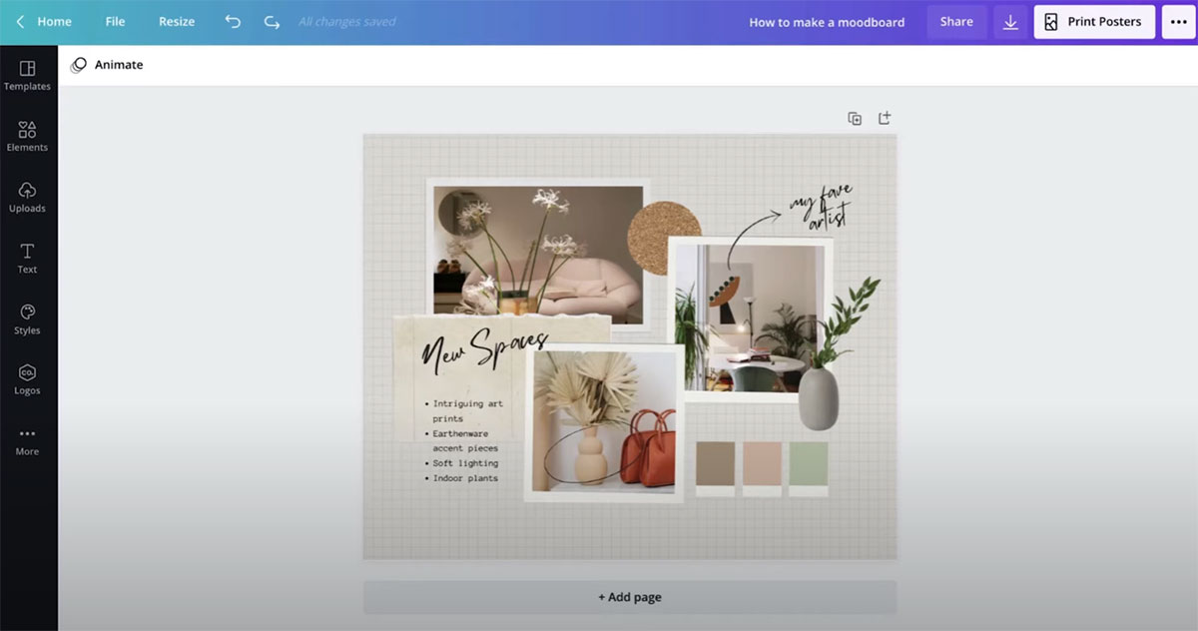
Task: Click the Print Posters button
Action: (1094, 21)
